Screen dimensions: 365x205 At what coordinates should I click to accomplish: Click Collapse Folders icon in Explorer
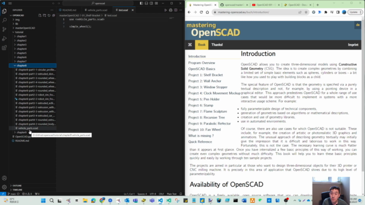pyautogui.click(x=54, y=15)
